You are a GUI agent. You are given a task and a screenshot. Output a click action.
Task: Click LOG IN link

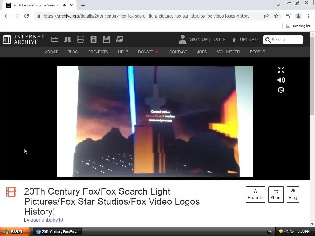coord(218,39)
